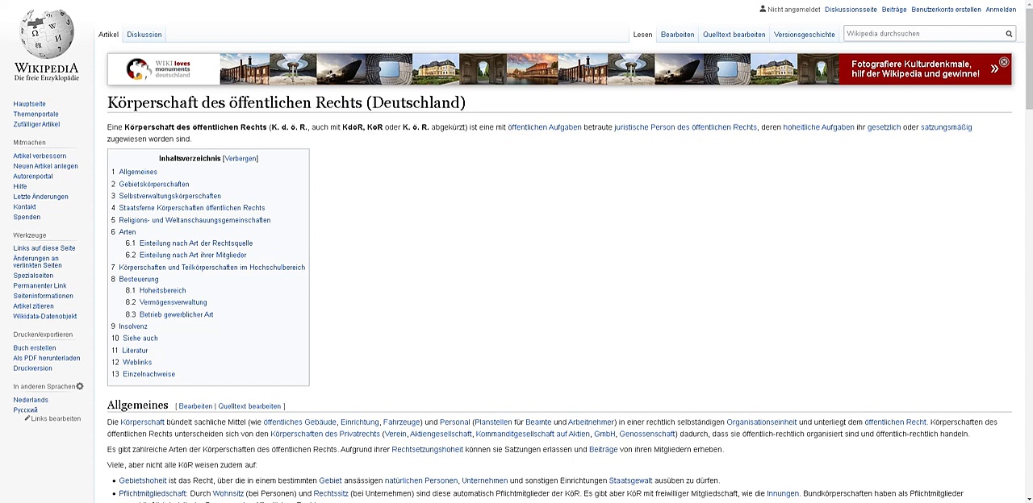The height and width of the screenshot is (503, 1033).
Task: Open the Quelltext bearbeiten tab
Action: coord(734,35)
